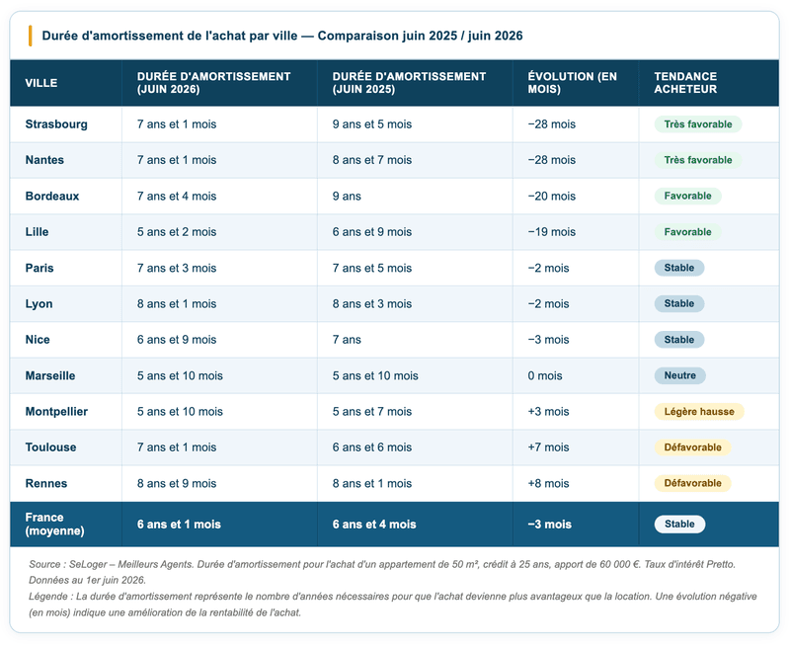Click the Stable badge in France (moyenne) row
Screen dimensions: 790x648
(x=679, y=525)
